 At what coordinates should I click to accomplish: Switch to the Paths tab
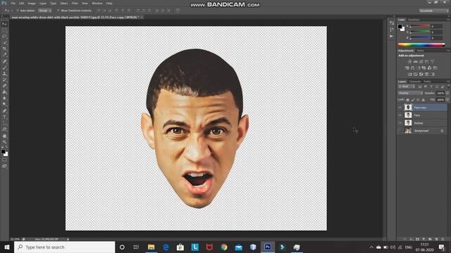(427, 82)
